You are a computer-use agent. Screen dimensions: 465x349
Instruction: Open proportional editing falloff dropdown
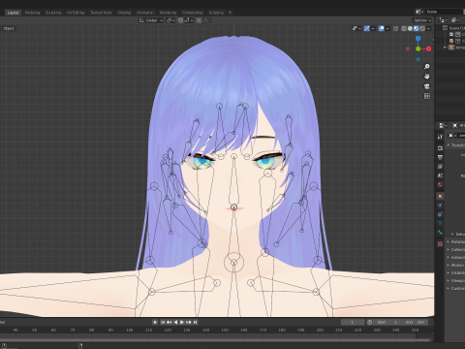[x=206, y=20]
